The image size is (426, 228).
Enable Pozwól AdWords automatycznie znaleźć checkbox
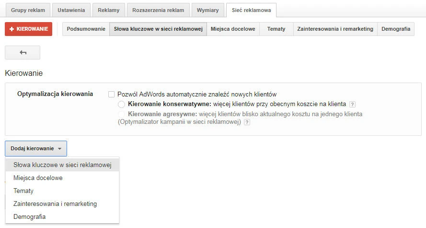point(112,95)
